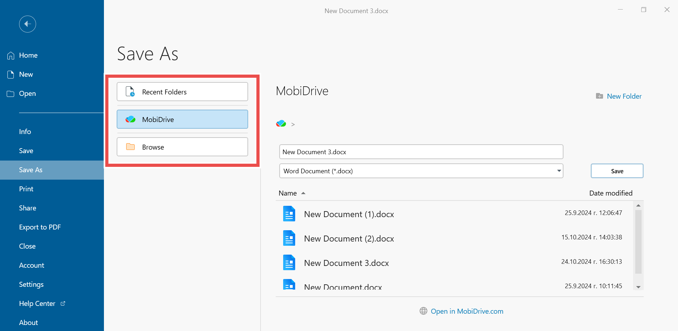Click Open in MobiDrive.com link
This screenshot has width=678, height=331.
[467, 311]
